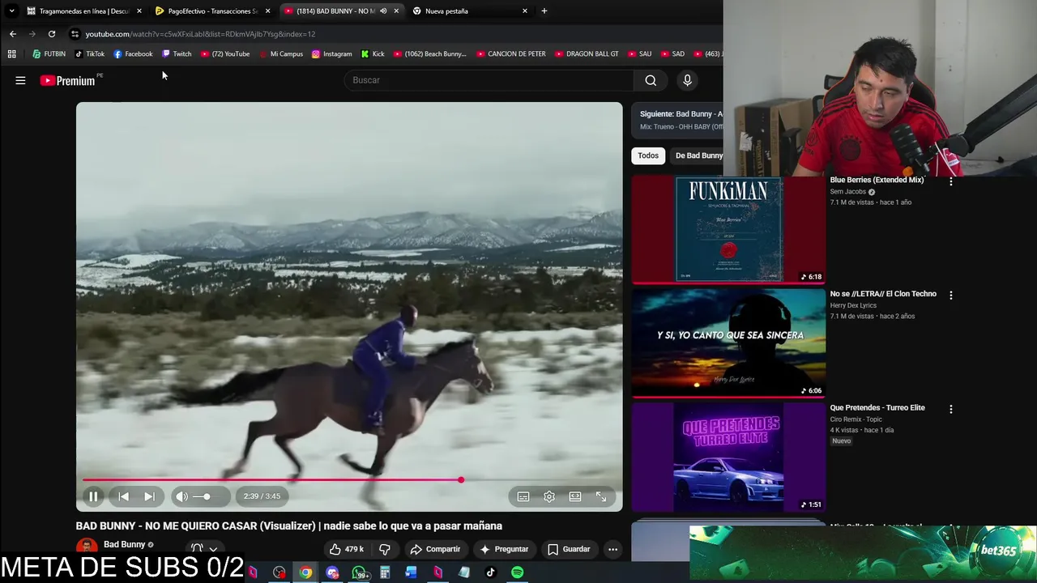Open WhatsApp from the taskbar

click(359, 572)
